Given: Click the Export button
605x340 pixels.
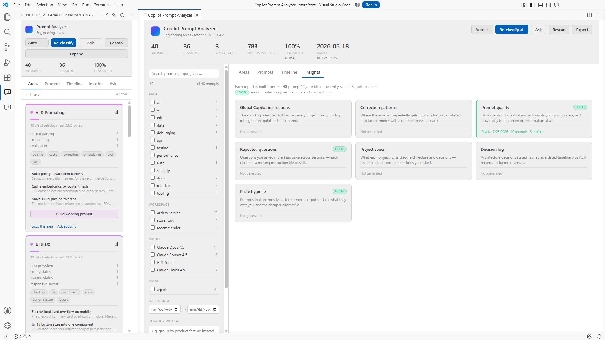Looking at the screenshot, I should 582,30.
